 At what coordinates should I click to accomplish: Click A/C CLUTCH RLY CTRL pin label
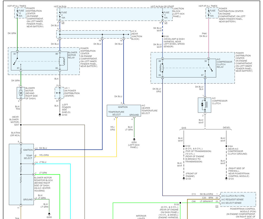pos(233,196)
